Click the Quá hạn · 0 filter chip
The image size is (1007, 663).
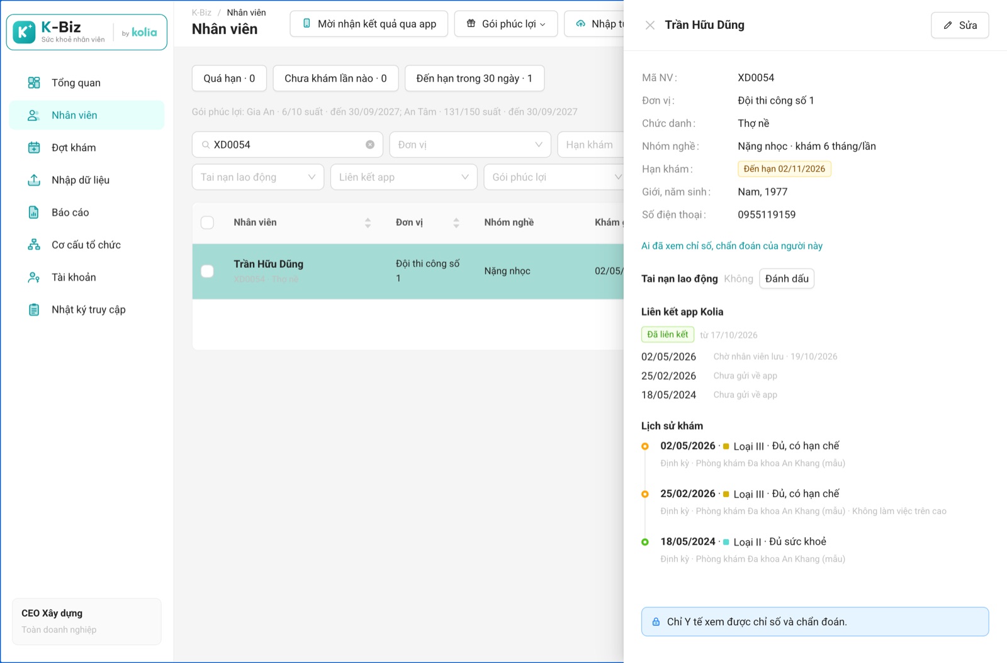pyautogui.click(x=229, y=78)
